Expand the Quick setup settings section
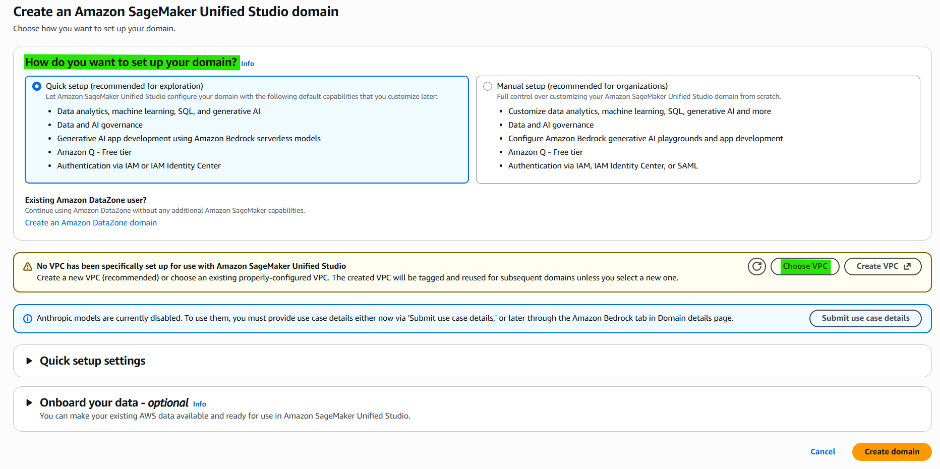The image size is (940, 469). click(29, 361)
